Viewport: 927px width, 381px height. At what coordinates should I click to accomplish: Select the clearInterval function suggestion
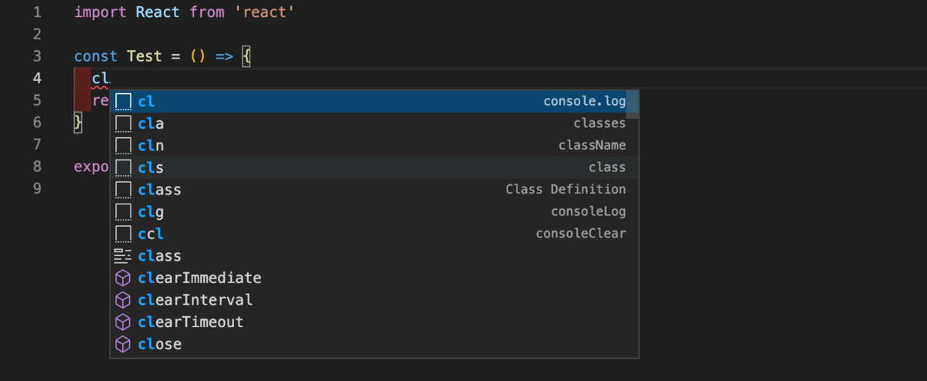pyautogui.click(x=195, y=300)
